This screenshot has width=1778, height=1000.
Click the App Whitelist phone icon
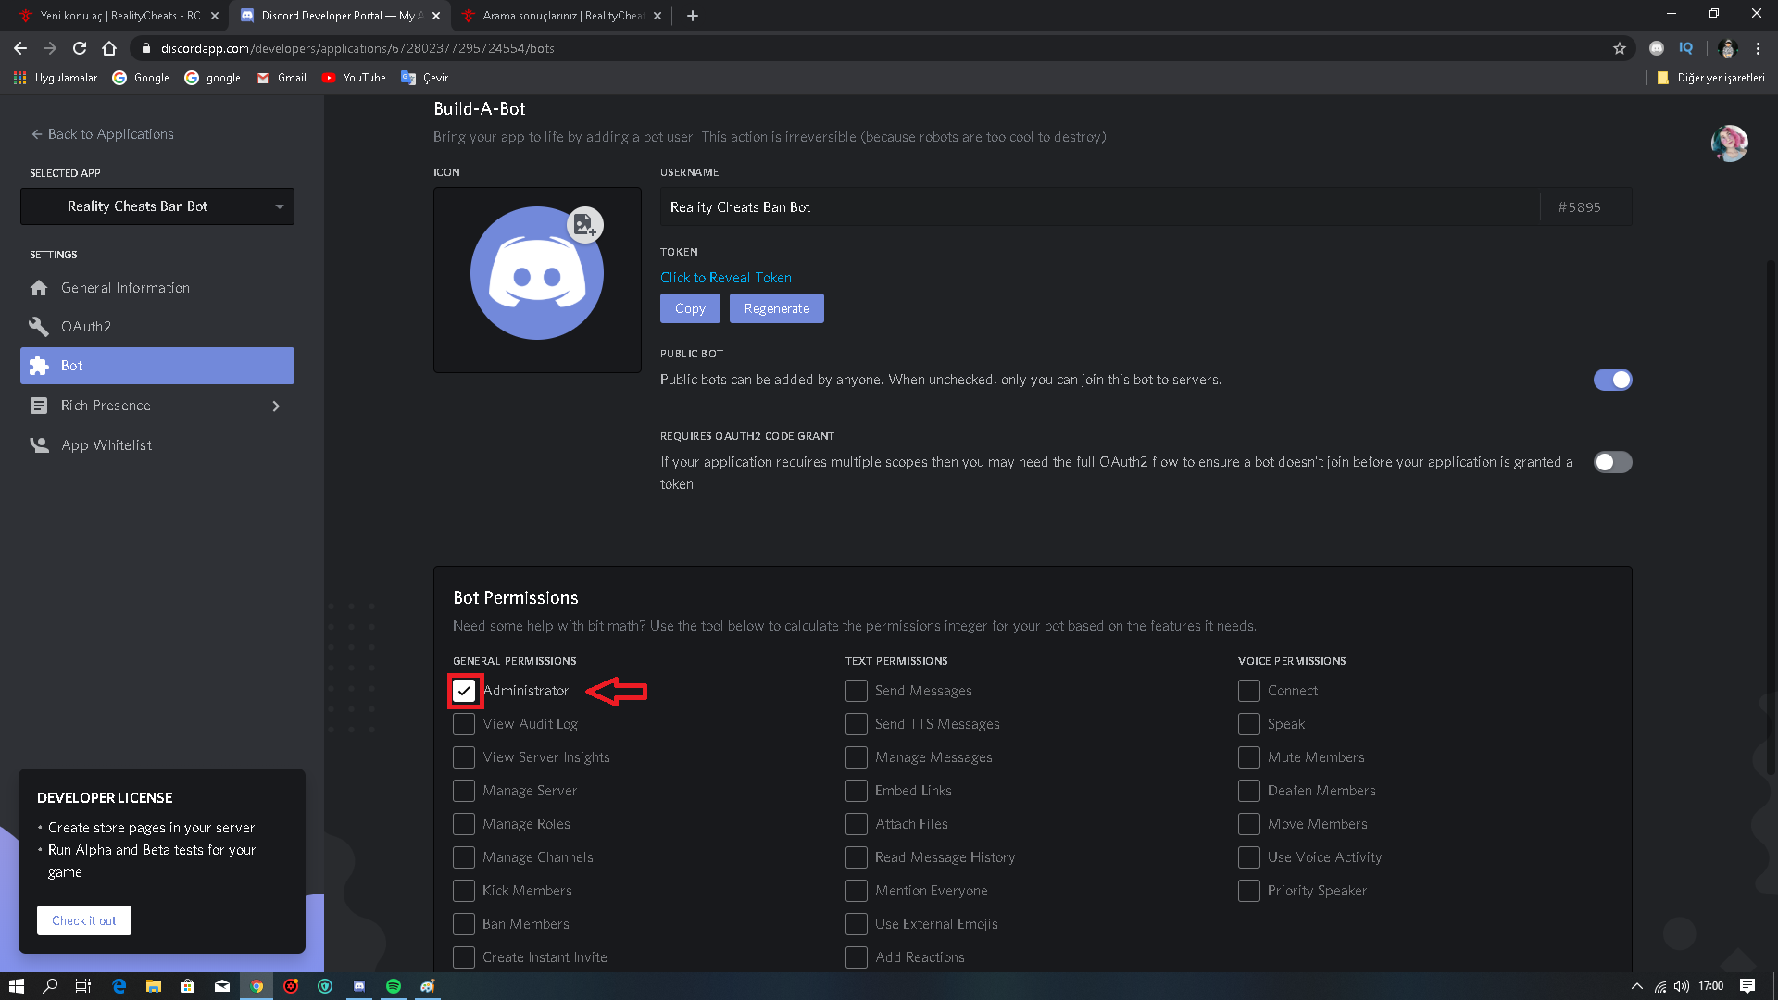39,445
